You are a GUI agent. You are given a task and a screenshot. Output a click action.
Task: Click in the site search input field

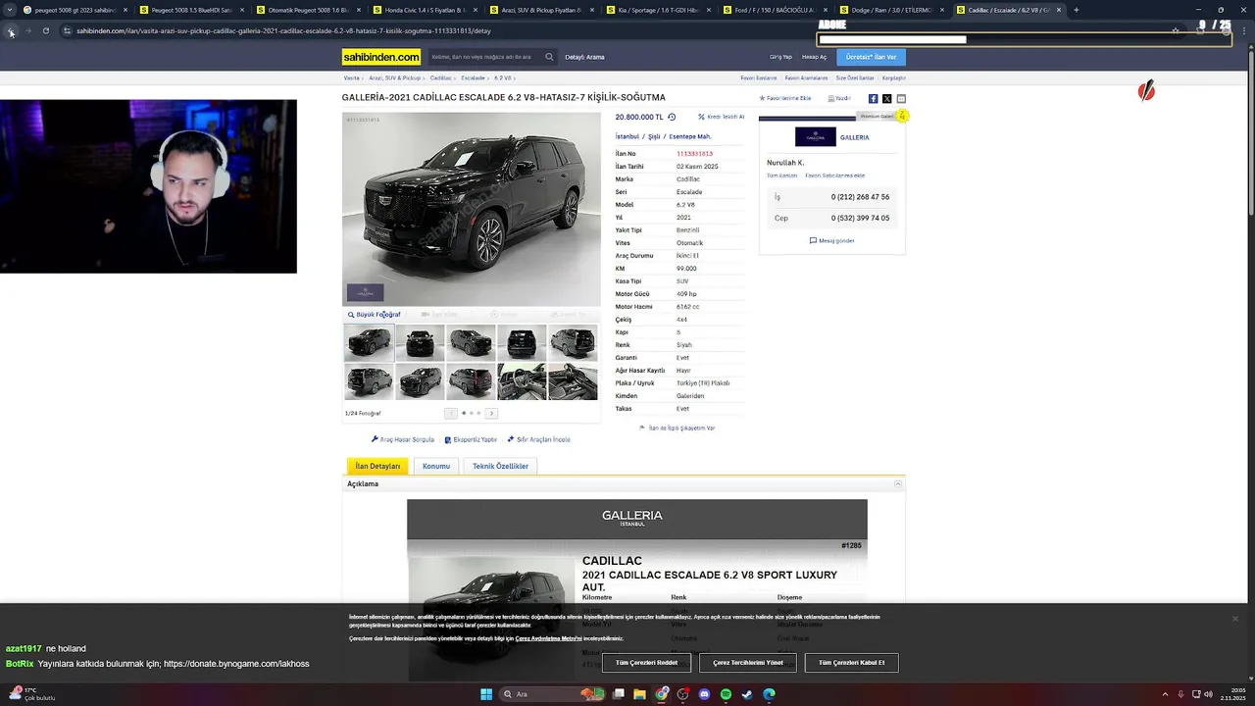(x=485, y=57)
